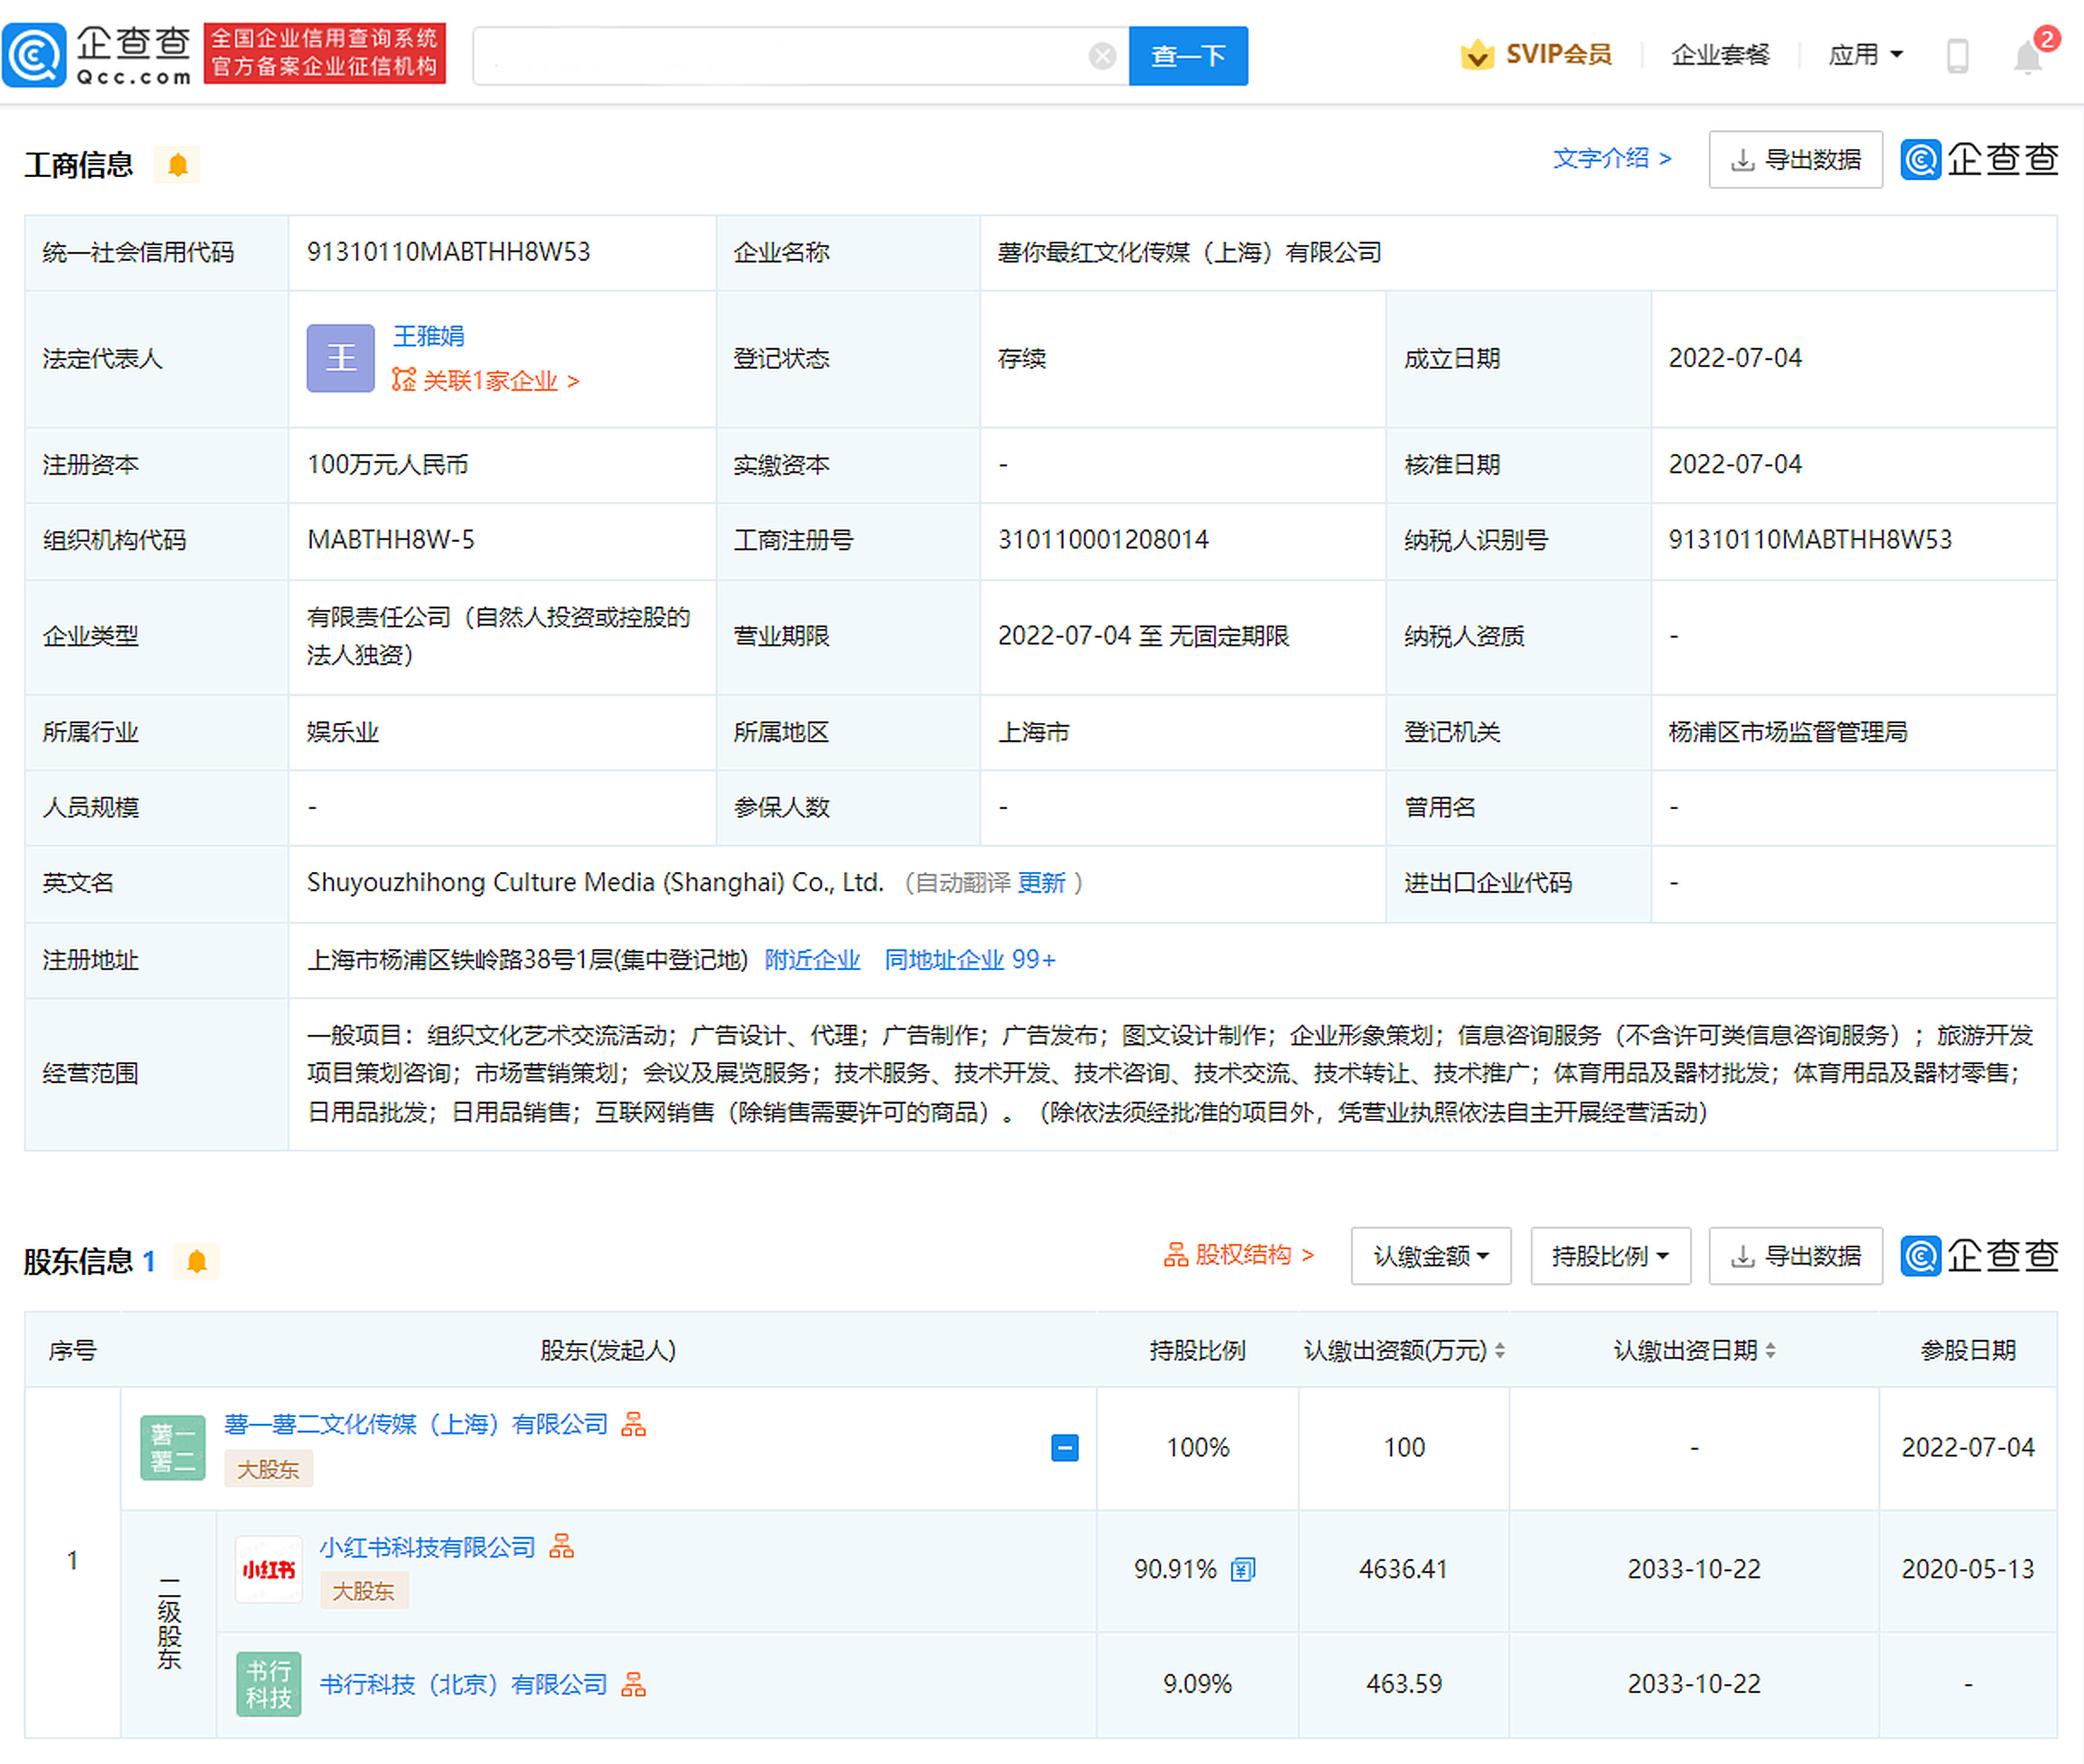Open the 持股比例 dropdown

coord(1610,1256)
